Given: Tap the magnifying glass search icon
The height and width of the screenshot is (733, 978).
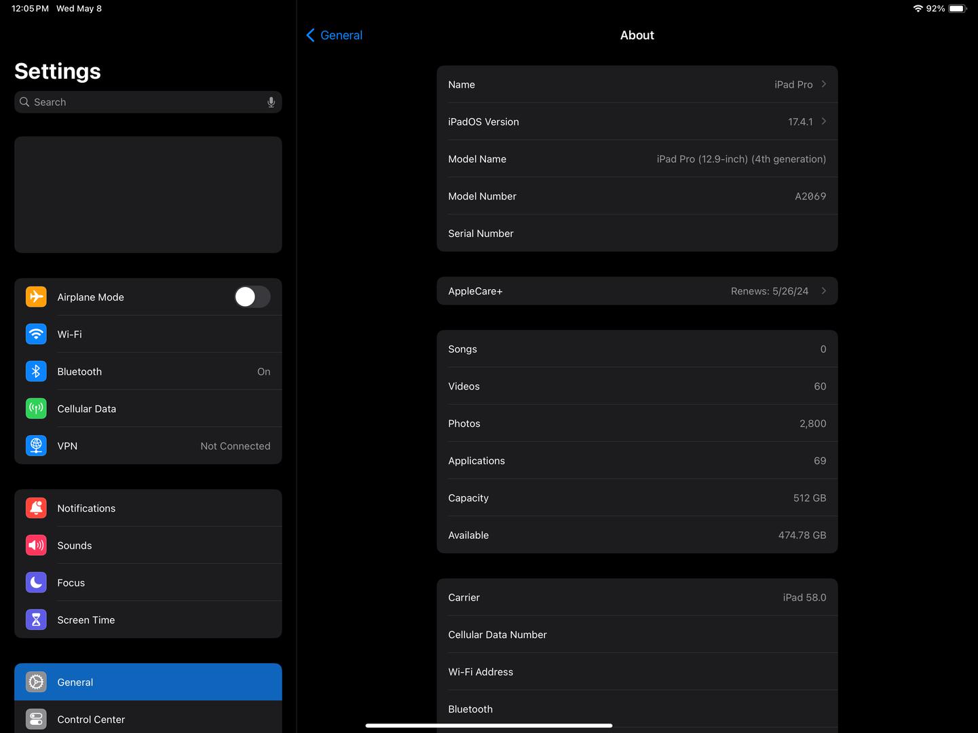Looking at the screenshot, I should [x=24, y=102].
